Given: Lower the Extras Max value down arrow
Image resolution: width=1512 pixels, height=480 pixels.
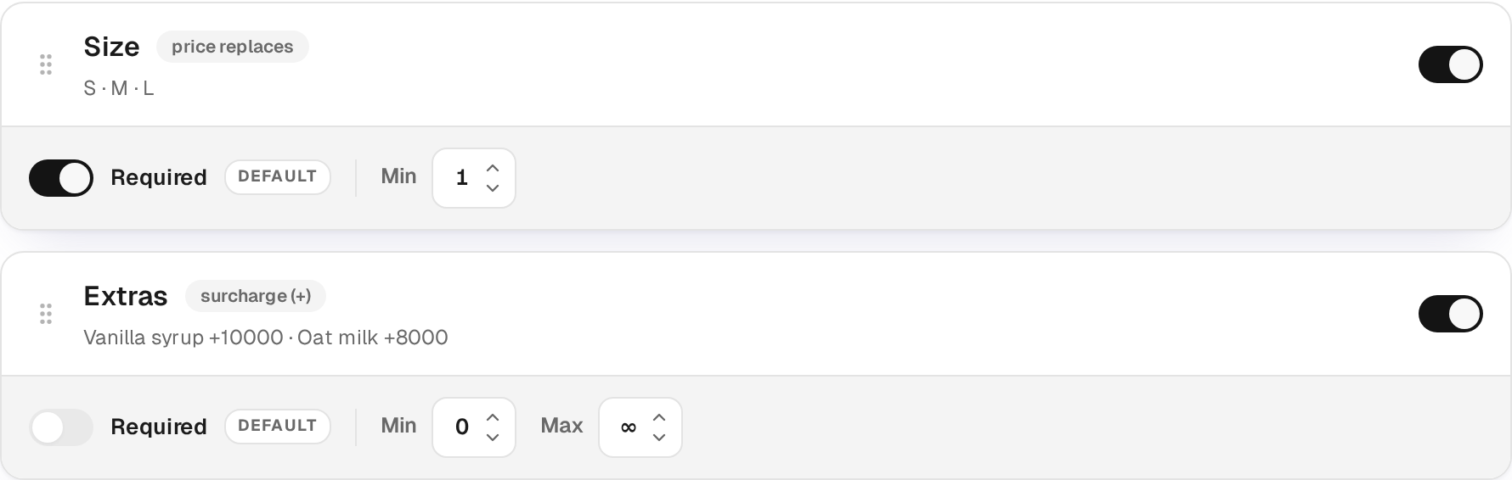Looking at the screenshot, I should coord(659,438).
